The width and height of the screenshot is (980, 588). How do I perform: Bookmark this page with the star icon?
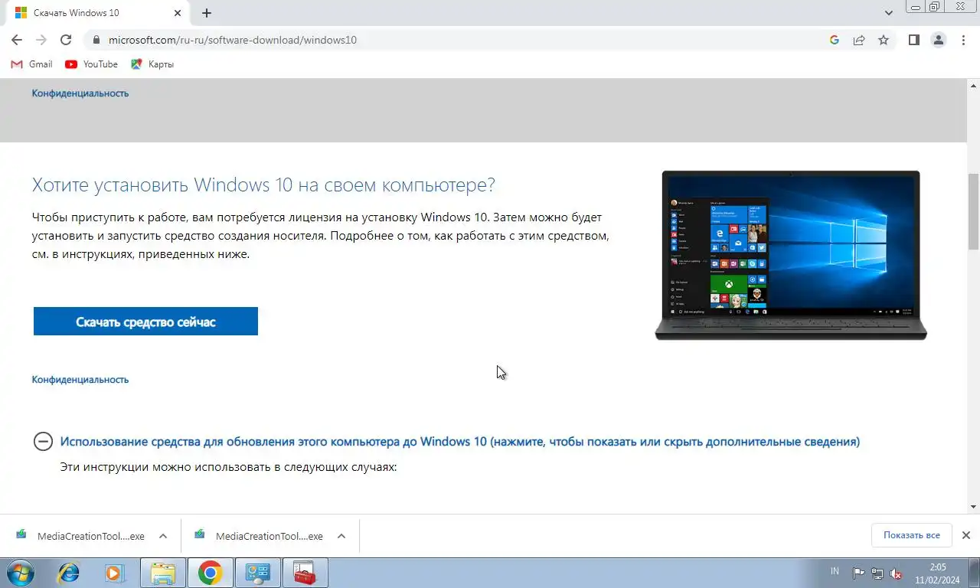884,40
